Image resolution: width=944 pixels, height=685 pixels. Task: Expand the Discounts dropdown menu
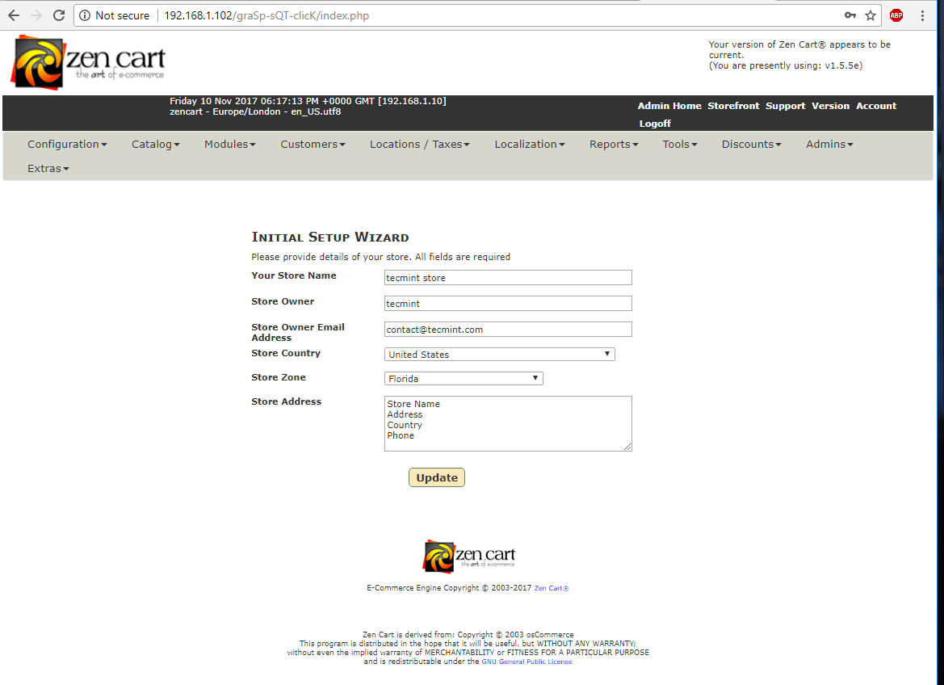point(751,144)
